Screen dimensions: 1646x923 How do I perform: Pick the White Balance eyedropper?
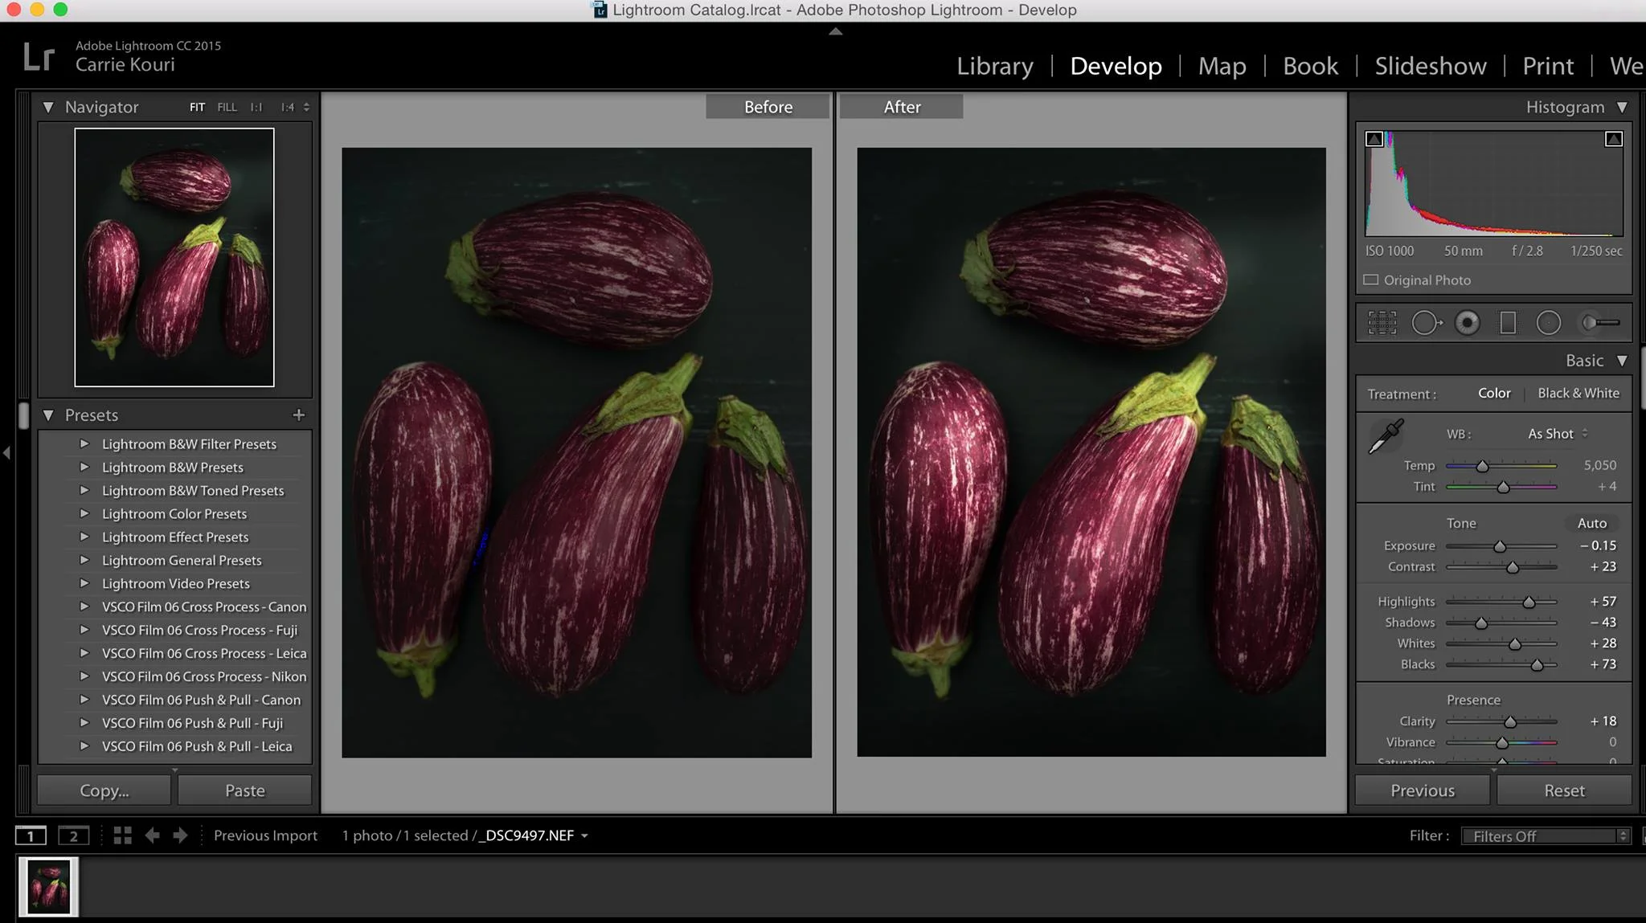1386,436
